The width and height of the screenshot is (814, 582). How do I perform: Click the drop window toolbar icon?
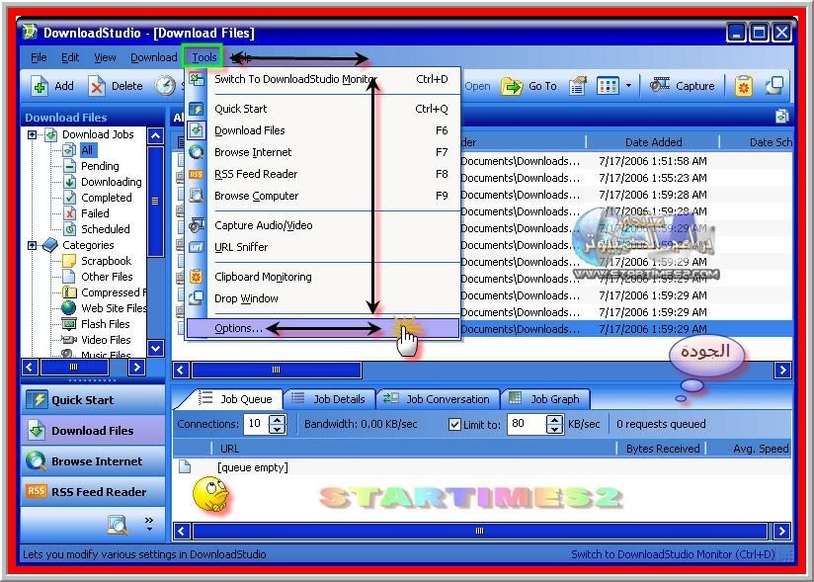point(775,86)
